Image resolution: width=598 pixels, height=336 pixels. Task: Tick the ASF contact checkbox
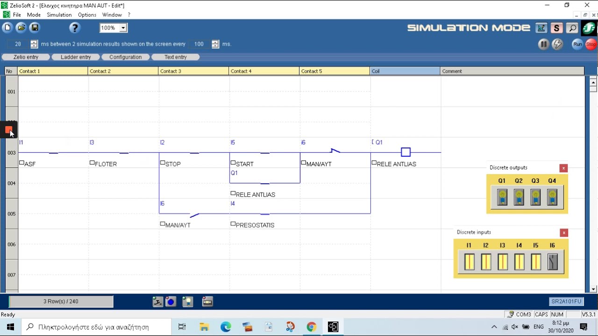[x=21, y=163]
